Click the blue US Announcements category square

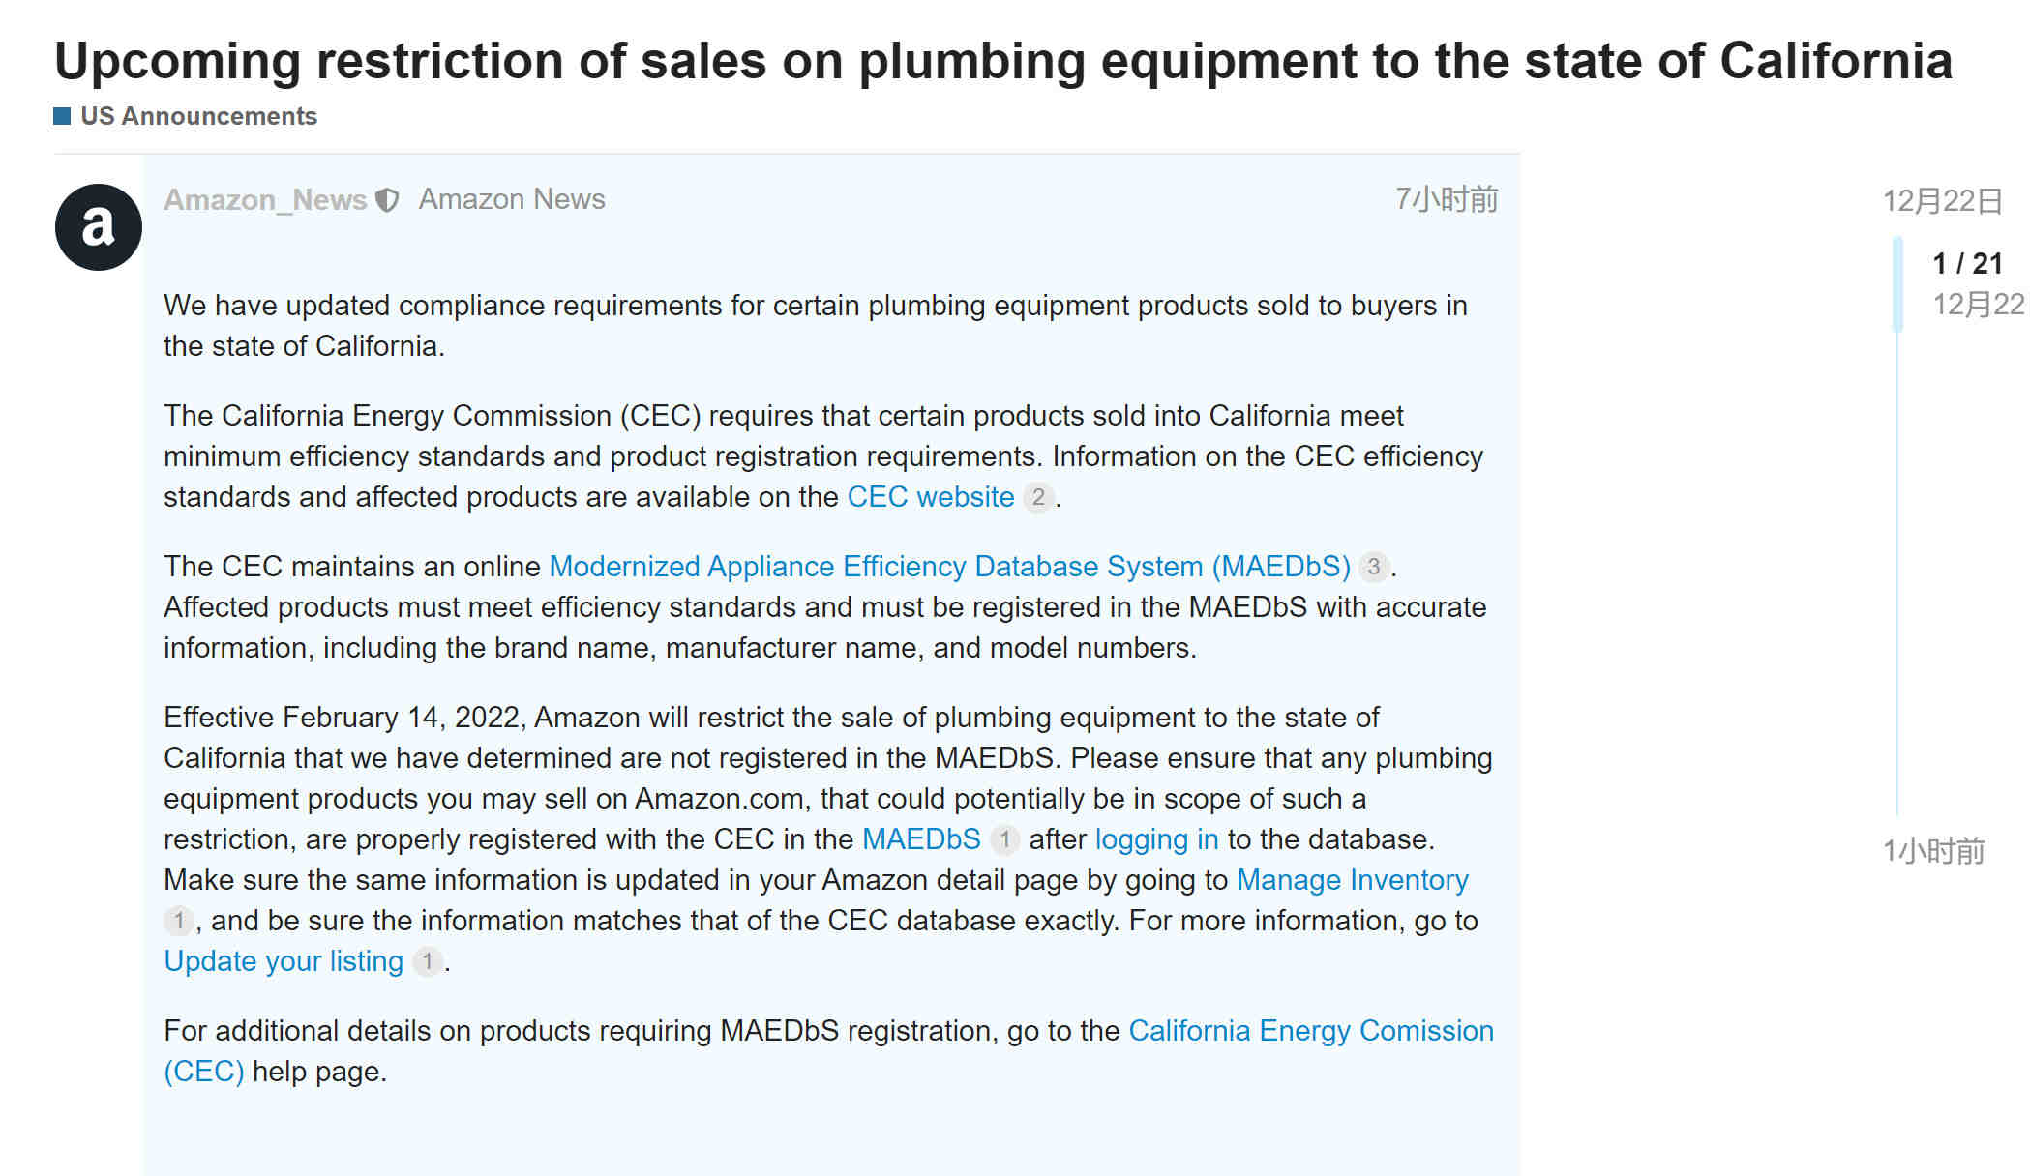[62, 116]
